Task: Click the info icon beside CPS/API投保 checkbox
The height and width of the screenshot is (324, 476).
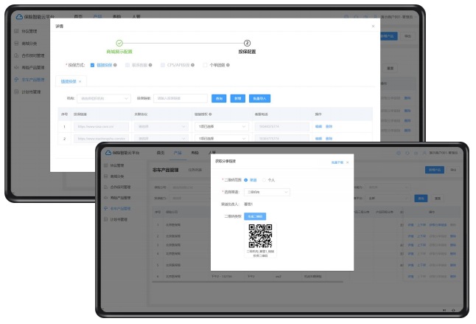Action: coord(193,65)
